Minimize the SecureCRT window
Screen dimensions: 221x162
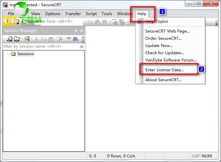pyautogui.click(x=190, y=4)
